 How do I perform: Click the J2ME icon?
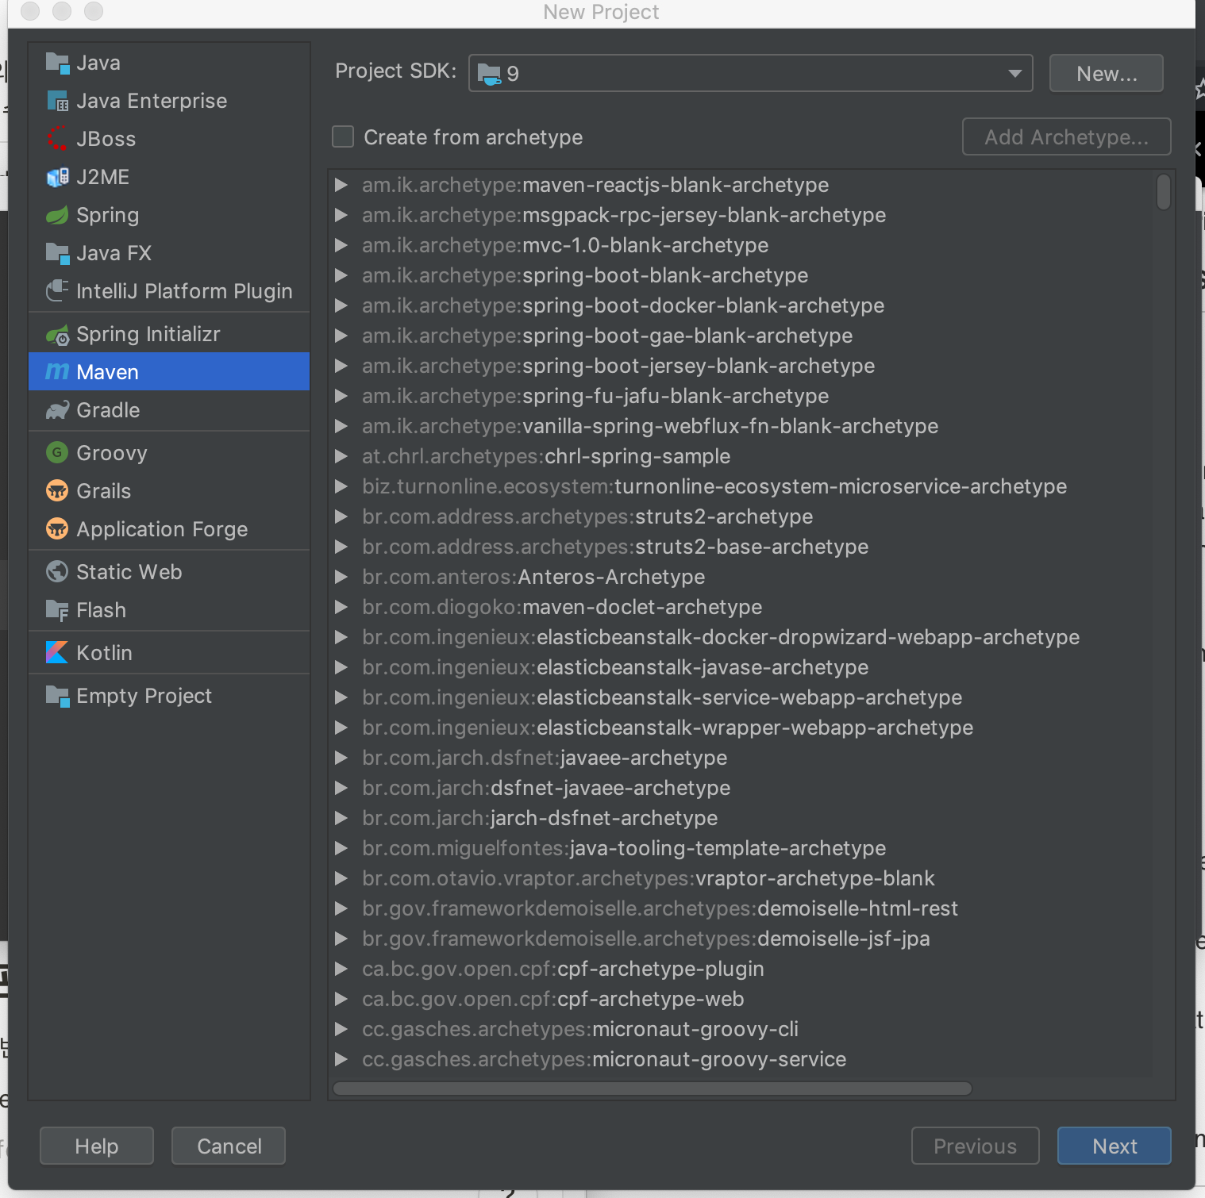coord(57,177)
